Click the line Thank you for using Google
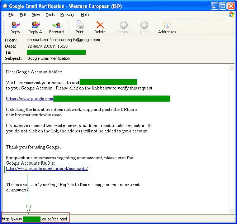Image resolution: width=237 pixels, height=224 pixels. [33, 147]
